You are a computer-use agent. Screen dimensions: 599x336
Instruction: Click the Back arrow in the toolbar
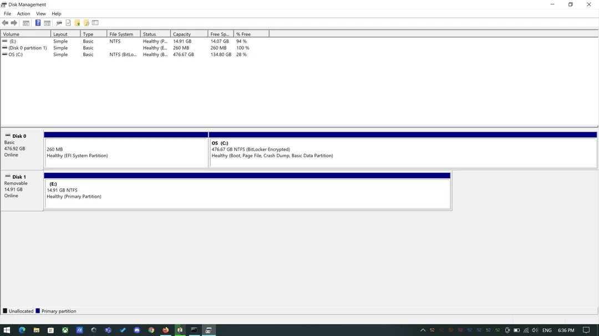coord(5,23)
